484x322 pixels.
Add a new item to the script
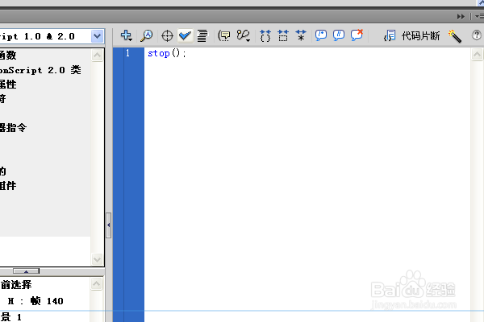click(127, 35)
